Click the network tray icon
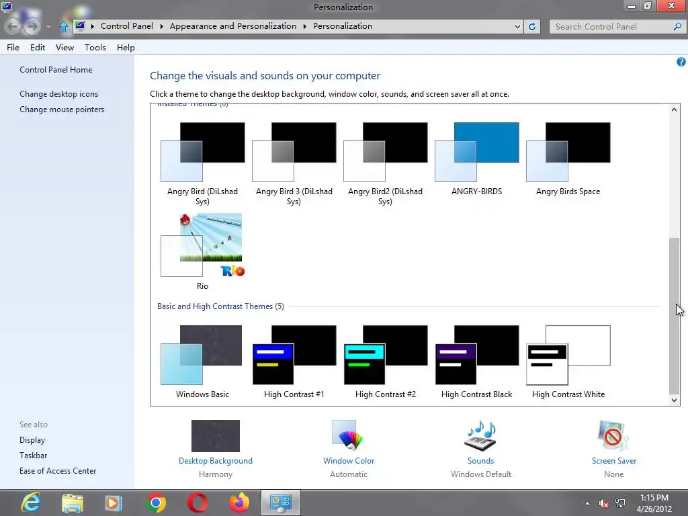Viewport: 688px width, 516px height. tap(620, 503)
